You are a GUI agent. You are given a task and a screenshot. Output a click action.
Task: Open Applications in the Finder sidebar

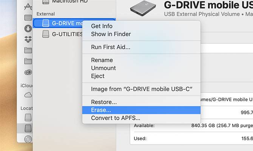pos(28,6)
